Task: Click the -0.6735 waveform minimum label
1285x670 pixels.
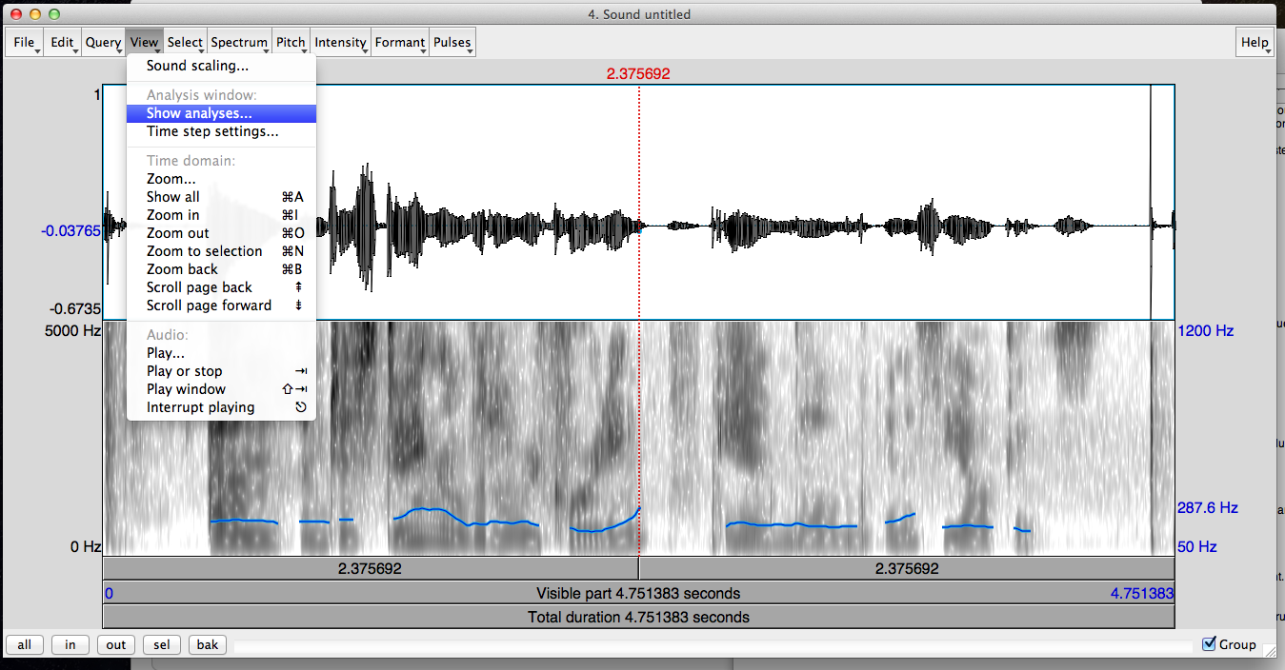Action: pyautogui.click(x=76, y=307)
